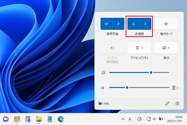This screenshot has width=187, height=125.
Task: Toggle Wi-Fi off in quick settings
Action: click(x=107, y=24)
